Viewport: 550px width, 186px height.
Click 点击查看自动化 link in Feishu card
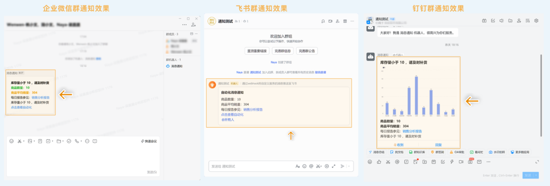point(232,115)
